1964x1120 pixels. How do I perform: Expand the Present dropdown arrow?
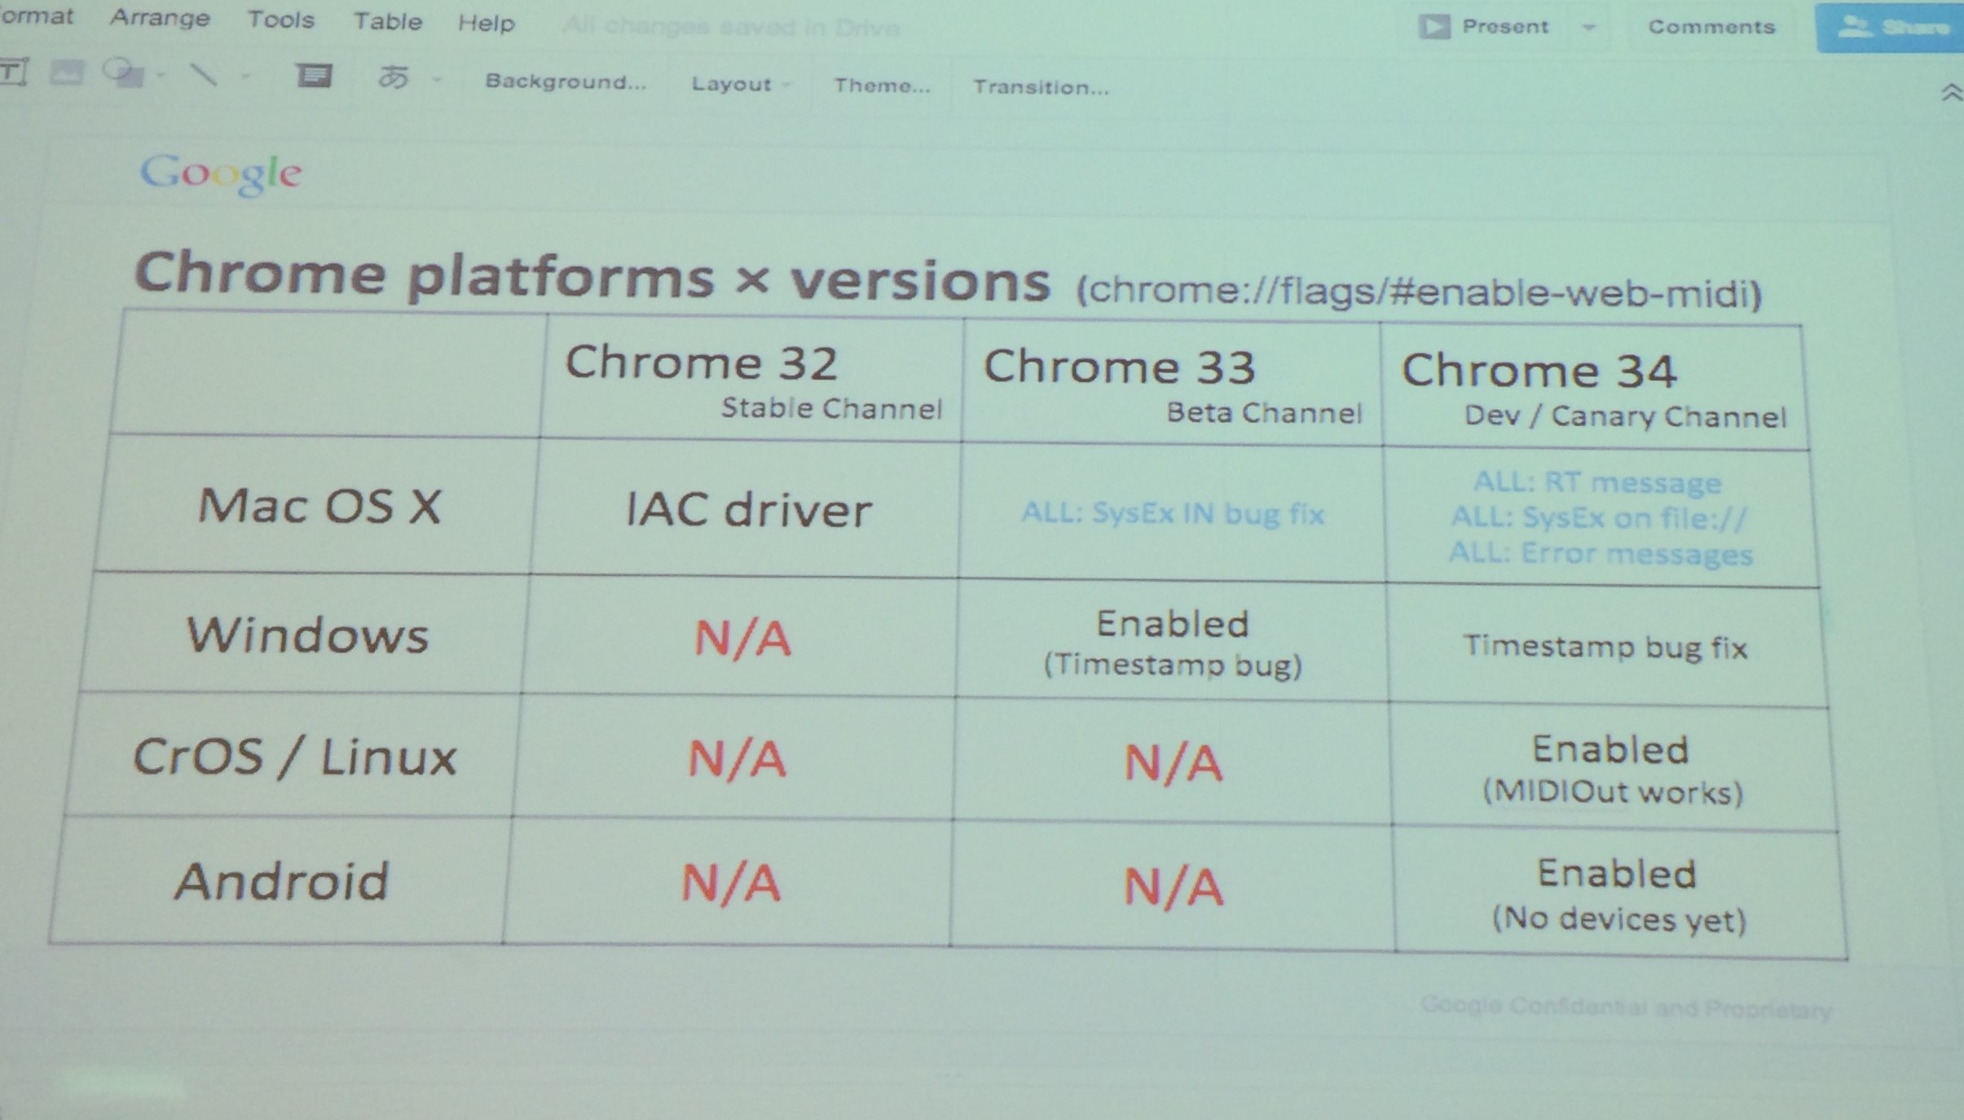[x=1588, y=28]
